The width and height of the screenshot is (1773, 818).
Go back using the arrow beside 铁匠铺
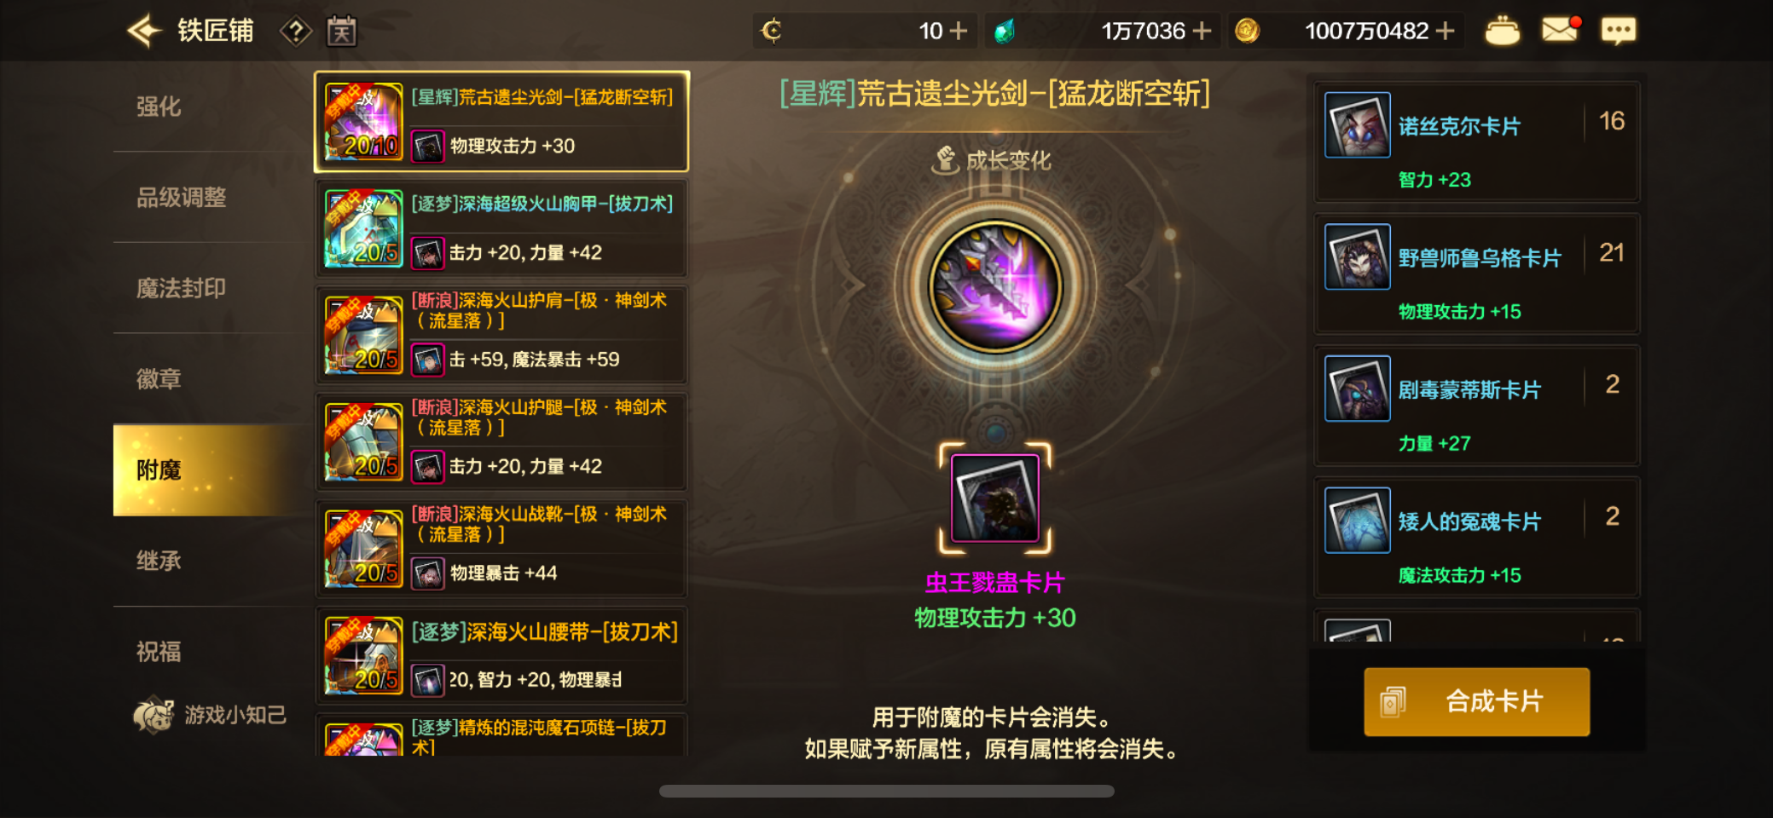coord(143,32)
